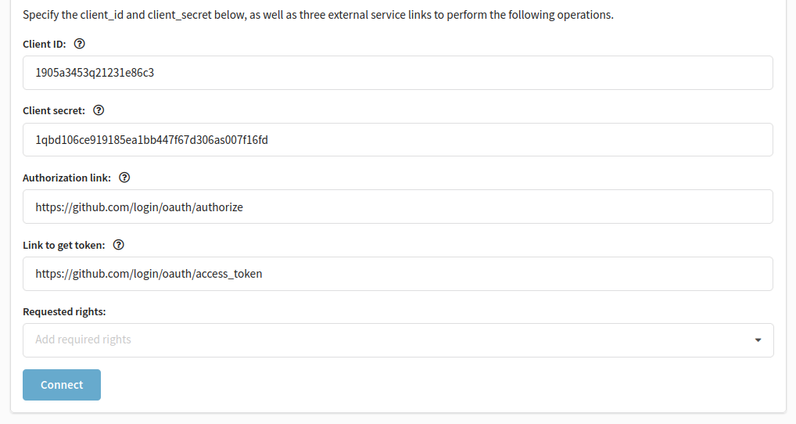Expand the Requested rights dropdown arrow
The height and width of the screenshot is (424, 796).
pyautogui.click(x=758, y=340)
